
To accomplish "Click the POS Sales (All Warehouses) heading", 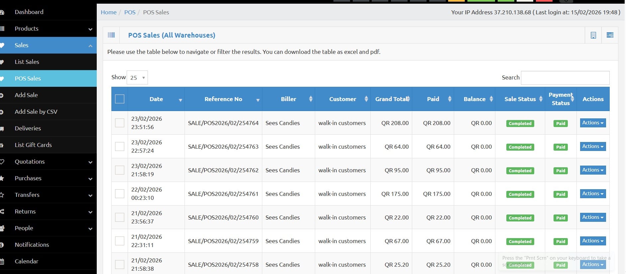I will point(172,35).
